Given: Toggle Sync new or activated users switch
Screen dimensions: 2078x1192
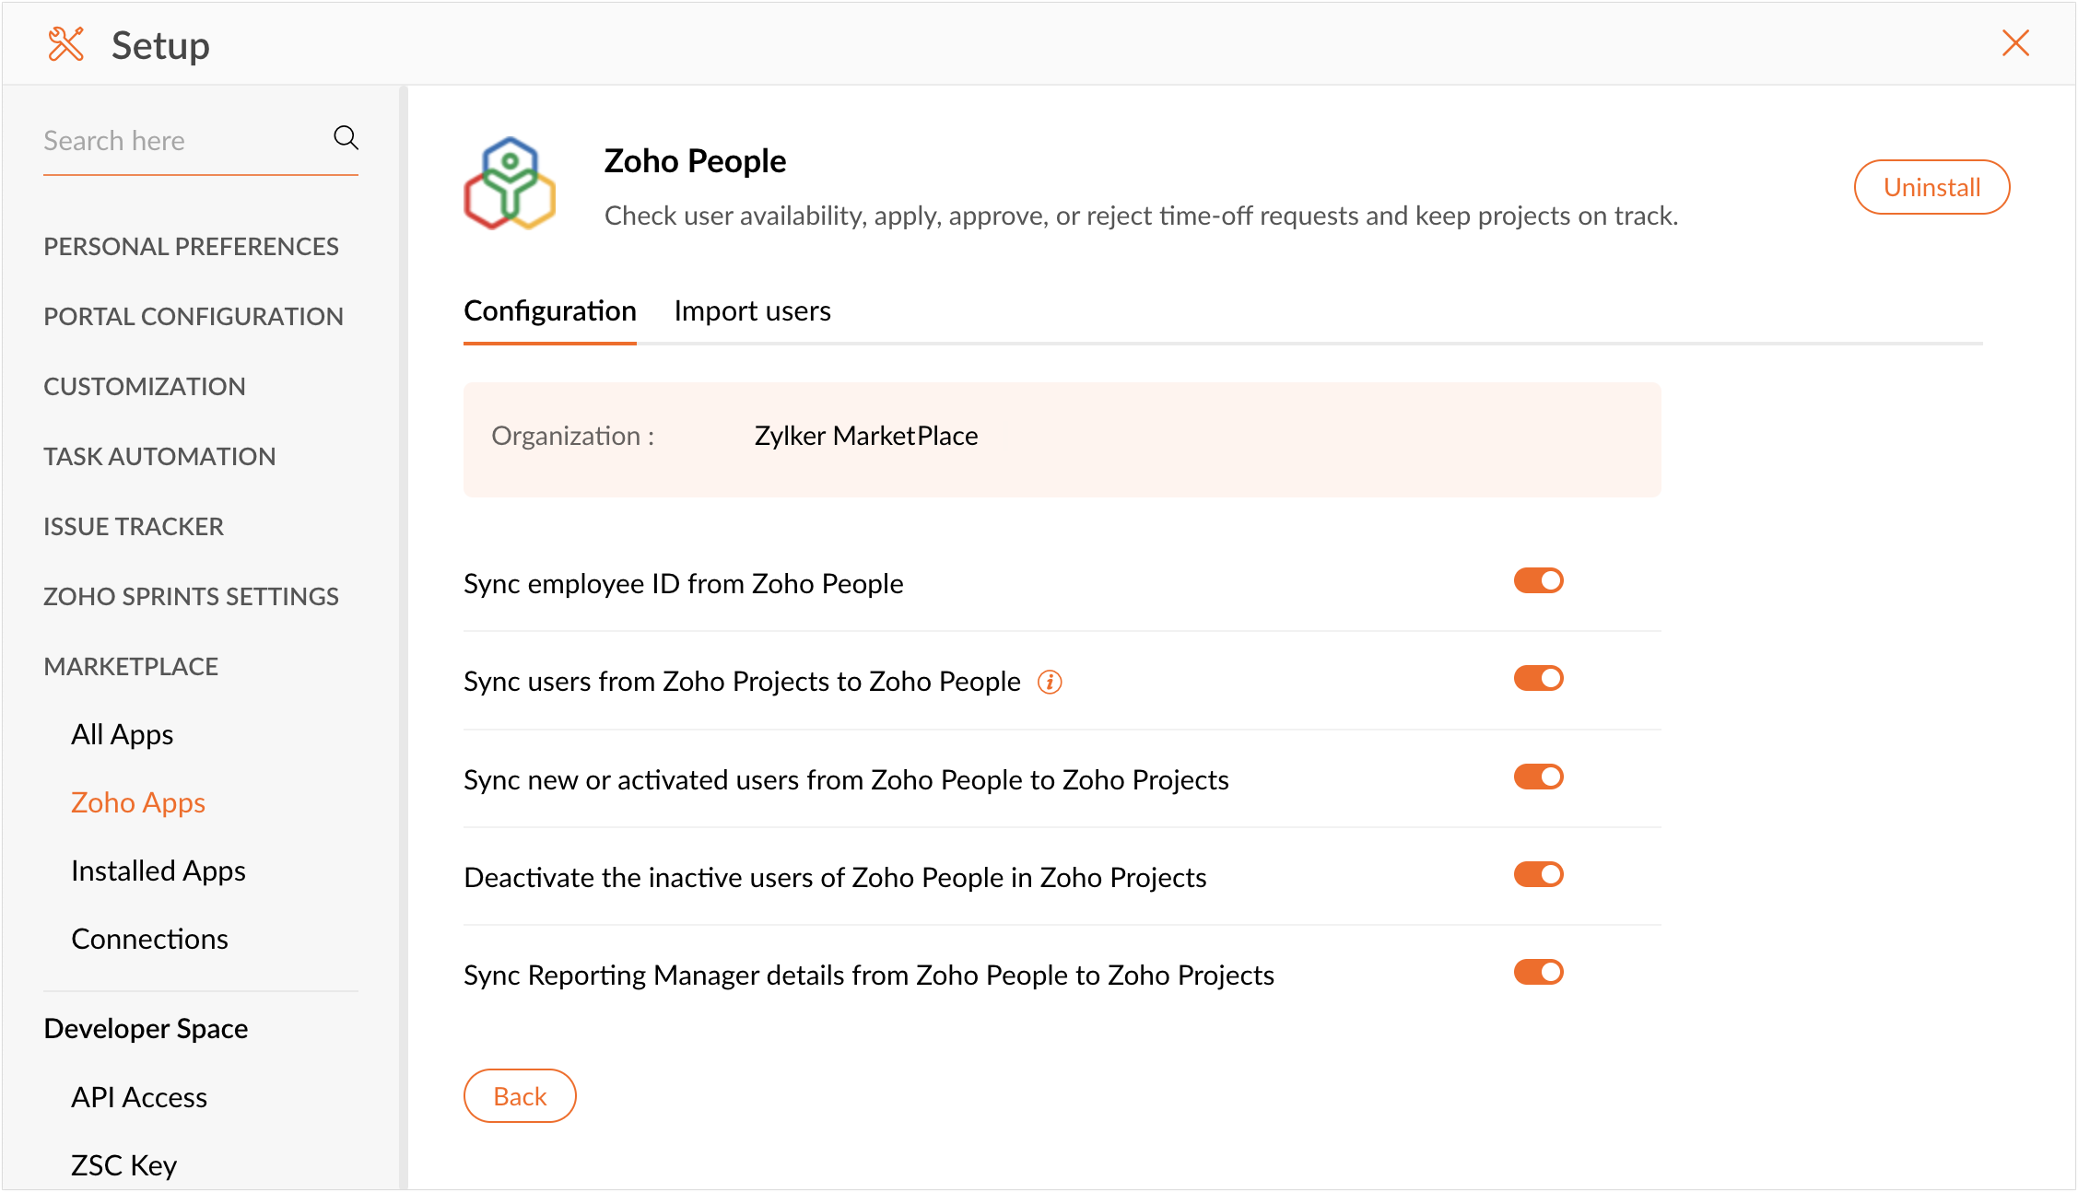Looking at the screenshot, I should [x=1538, y=777].
